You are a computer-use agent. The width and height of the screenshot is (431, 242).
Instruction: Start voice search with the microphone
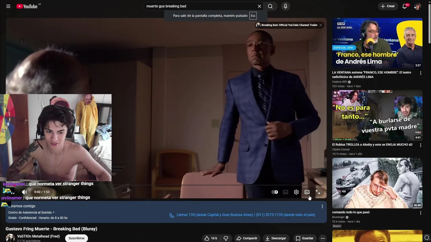(x=286, y=6)
